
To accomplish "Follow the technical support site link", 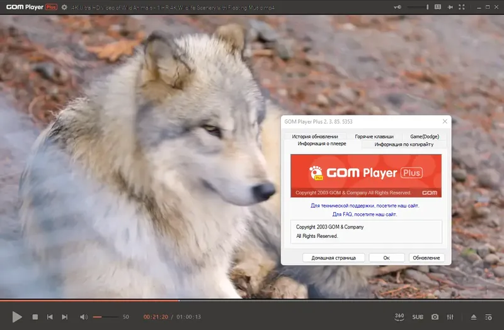I will (365, 206).
